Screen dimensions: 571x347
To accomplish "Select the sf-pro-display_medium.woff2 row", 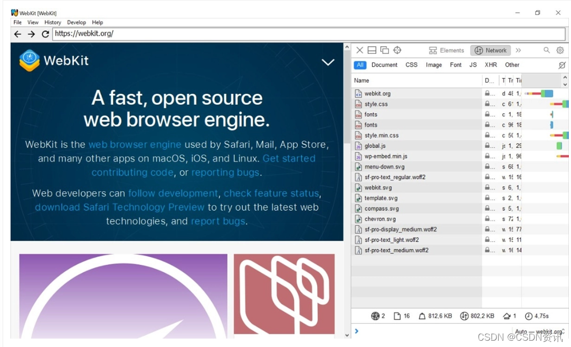I will 460,229.
